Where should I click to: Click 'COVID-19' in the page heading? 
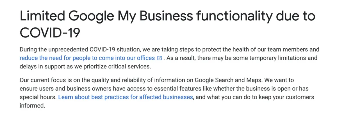pos(50,33)
